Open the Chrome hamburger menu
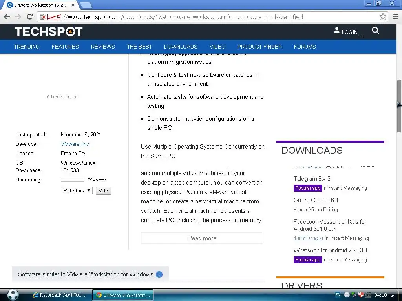402x301 pixels. tap(396, 17)
